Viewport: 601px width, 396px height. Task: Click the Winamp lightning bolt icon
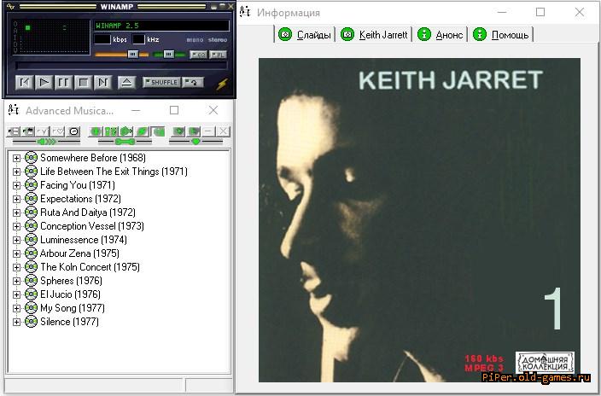point(222,84)
